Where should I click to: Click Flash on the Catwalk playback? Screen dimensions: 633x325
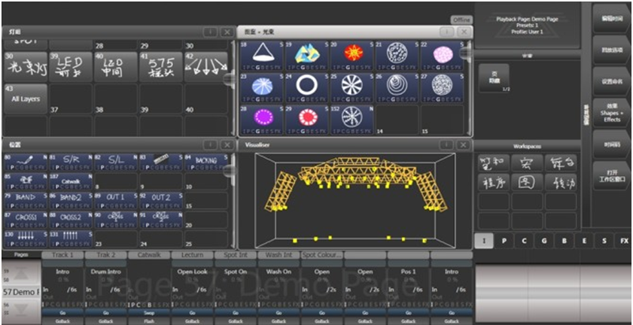pos(149,321)
